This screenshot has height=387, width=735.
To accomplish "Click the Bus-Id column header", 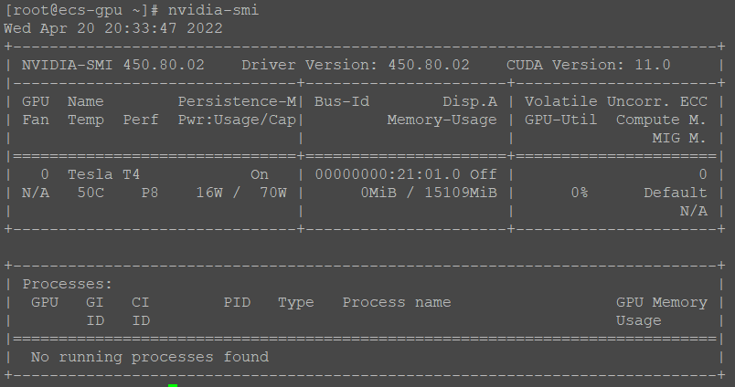I will coord(342,101).
